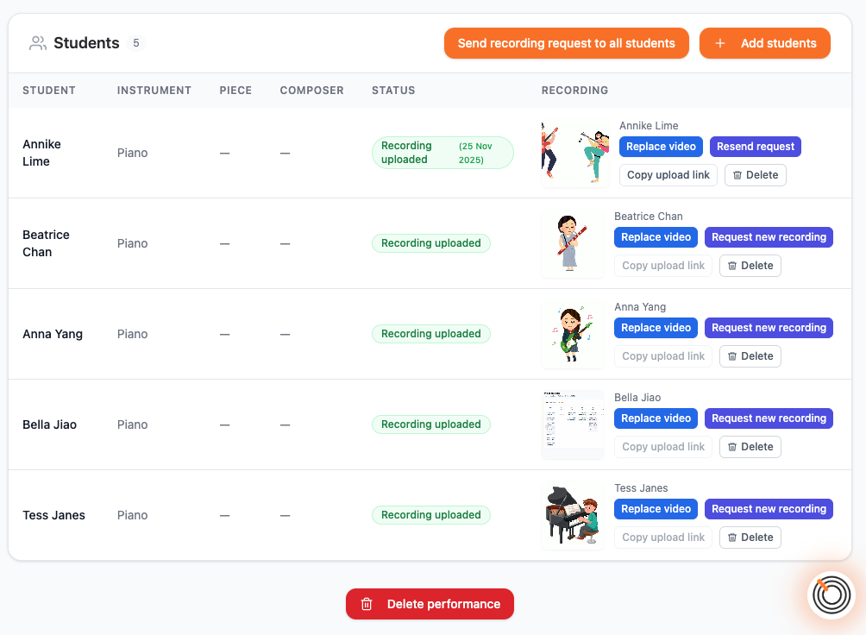Request new recording from Tess Janes

pyautogui.click(x=769, y=509)
